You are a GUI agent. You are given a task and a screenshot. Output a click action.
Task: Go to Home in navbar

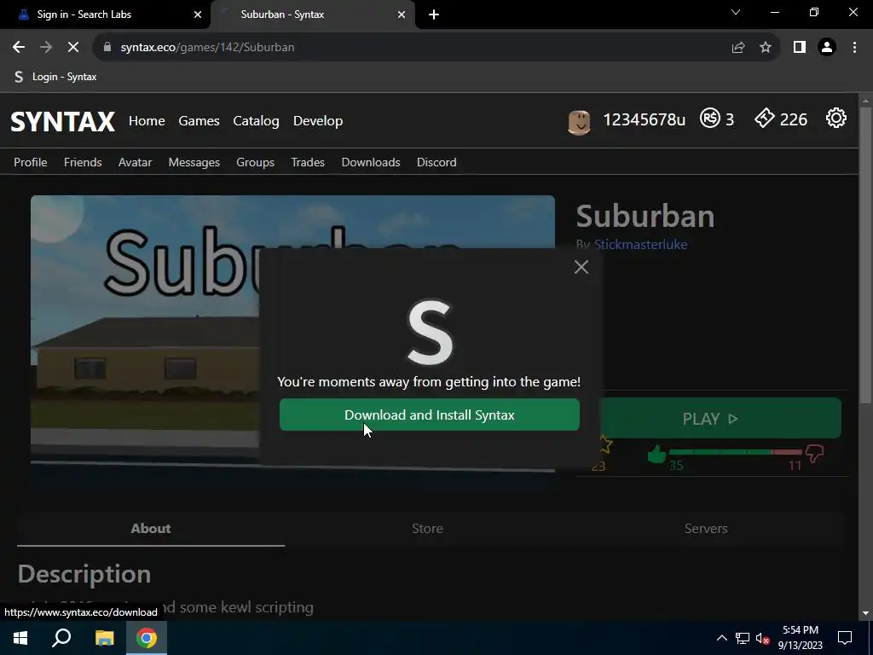click(x=147, y=121)
